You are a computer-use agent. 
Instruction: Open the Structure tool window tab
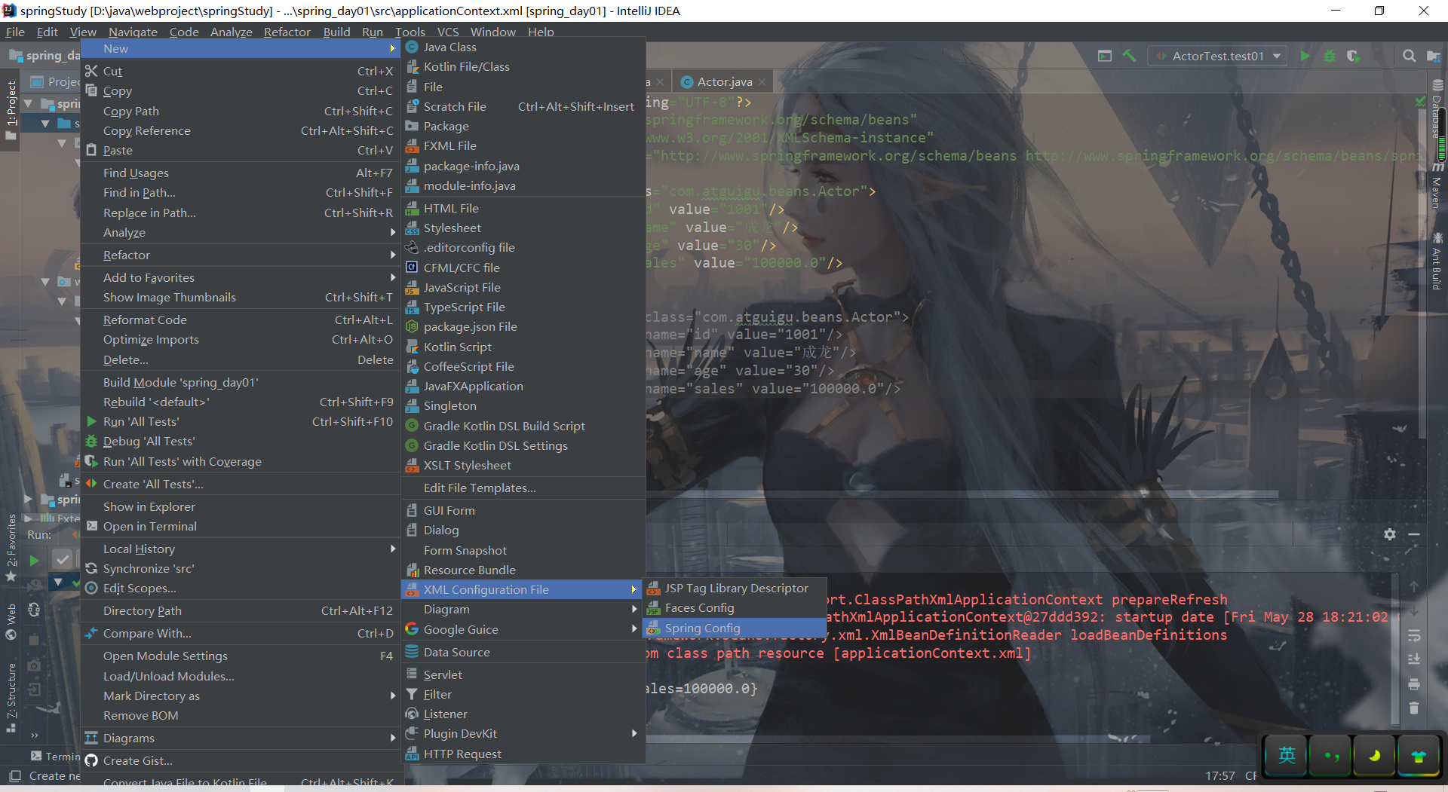pyautogui.click(x=11, y=697)
